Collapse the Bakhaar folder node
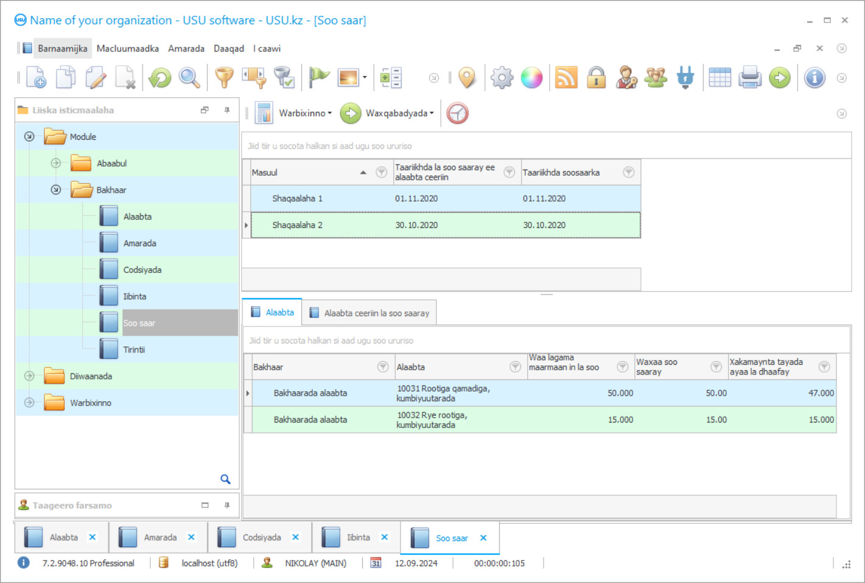The image size is (865, 583). [x=56, y=190]
